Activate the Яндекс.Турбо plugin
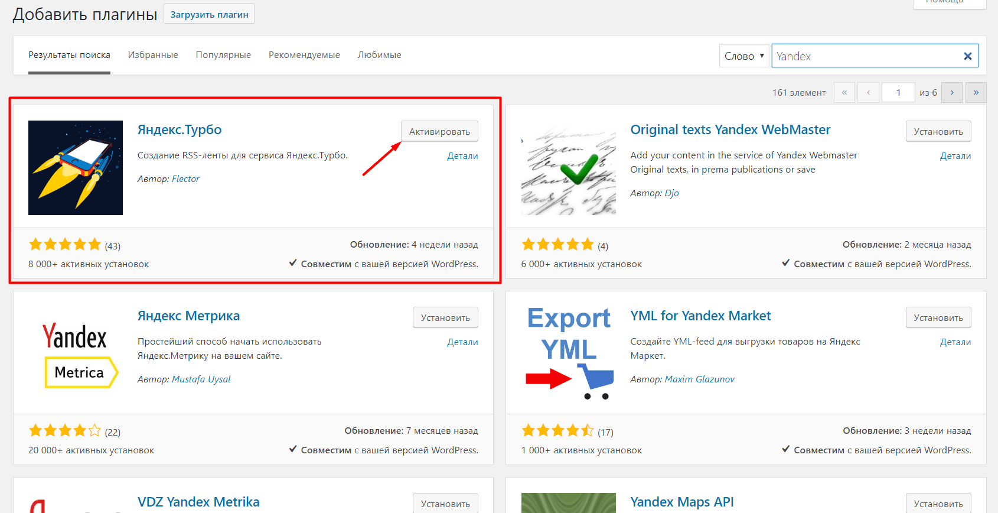Image resolution: width=998 pixels, height=513 pixels. click(439, 131)
